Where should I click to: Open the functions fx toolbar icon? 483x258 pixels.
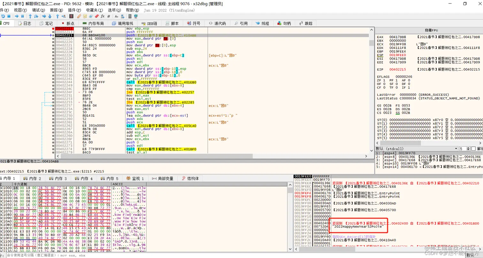[103, 16]
